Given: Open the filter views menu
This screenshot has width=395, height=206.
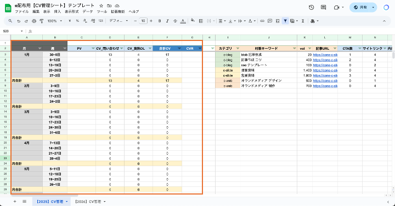Looking at the screenshot, I should point(294,21).
